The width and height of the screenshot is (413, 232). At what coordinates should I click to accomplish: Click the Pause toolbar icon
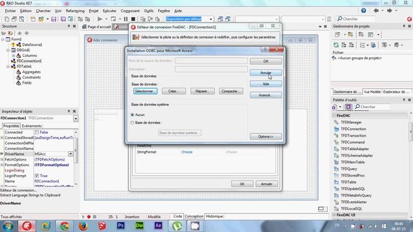[x=126, y=19]
